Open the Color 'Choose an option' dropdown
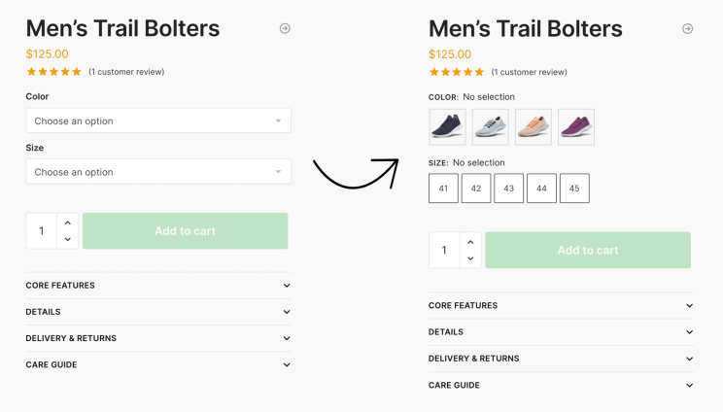The width and height of the screenshot is (723, 412). 158,120
